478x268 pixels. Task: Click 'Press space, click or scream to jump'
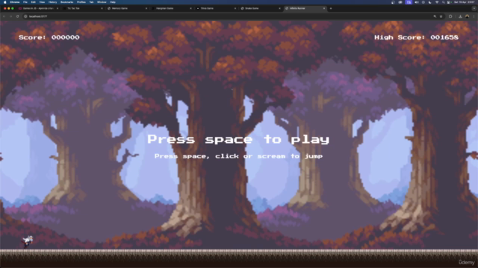tap(238, 156)
